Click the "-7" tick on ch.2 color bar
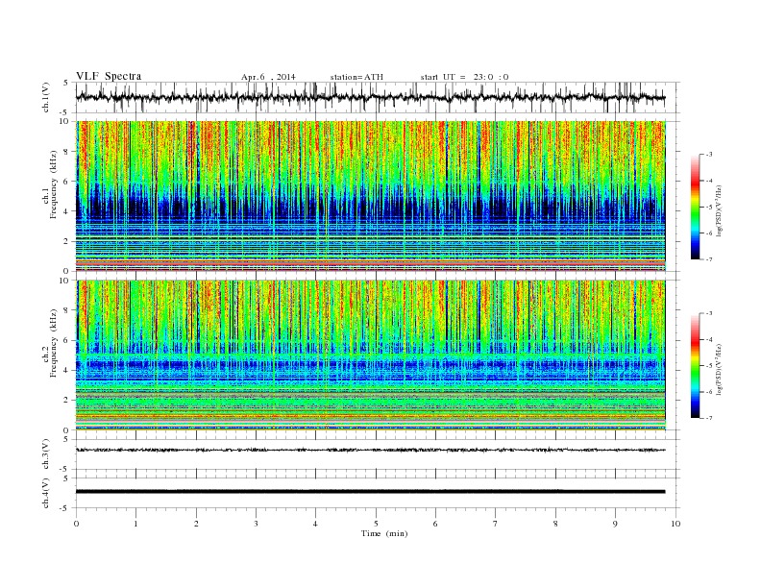 click(x=708, y=418)
